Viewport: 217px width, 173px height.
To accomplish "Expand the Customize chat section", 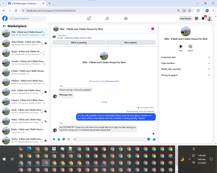I will (186, 57).
